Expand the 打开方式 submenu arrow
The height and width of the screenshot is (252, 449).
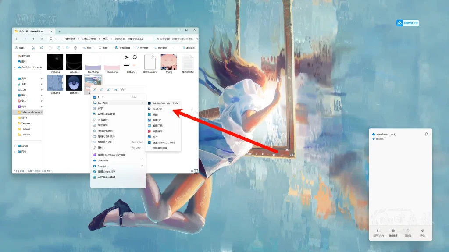tap(143, 103)
